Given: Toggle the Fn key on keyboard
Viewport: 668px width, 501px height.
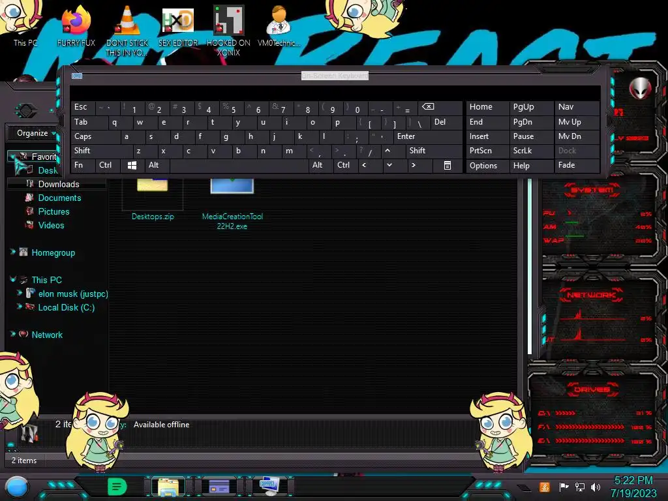Looking at the screenshot, I should (83, 165).
